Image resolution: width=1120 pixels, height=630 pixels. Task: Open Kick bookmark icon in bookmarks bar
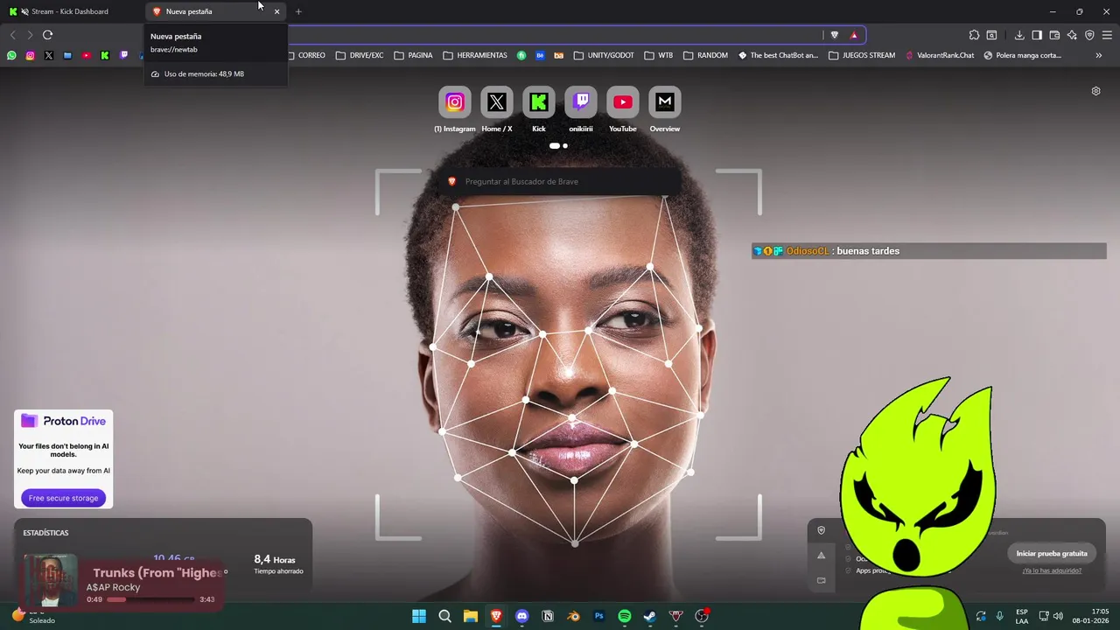coord(105,55)
